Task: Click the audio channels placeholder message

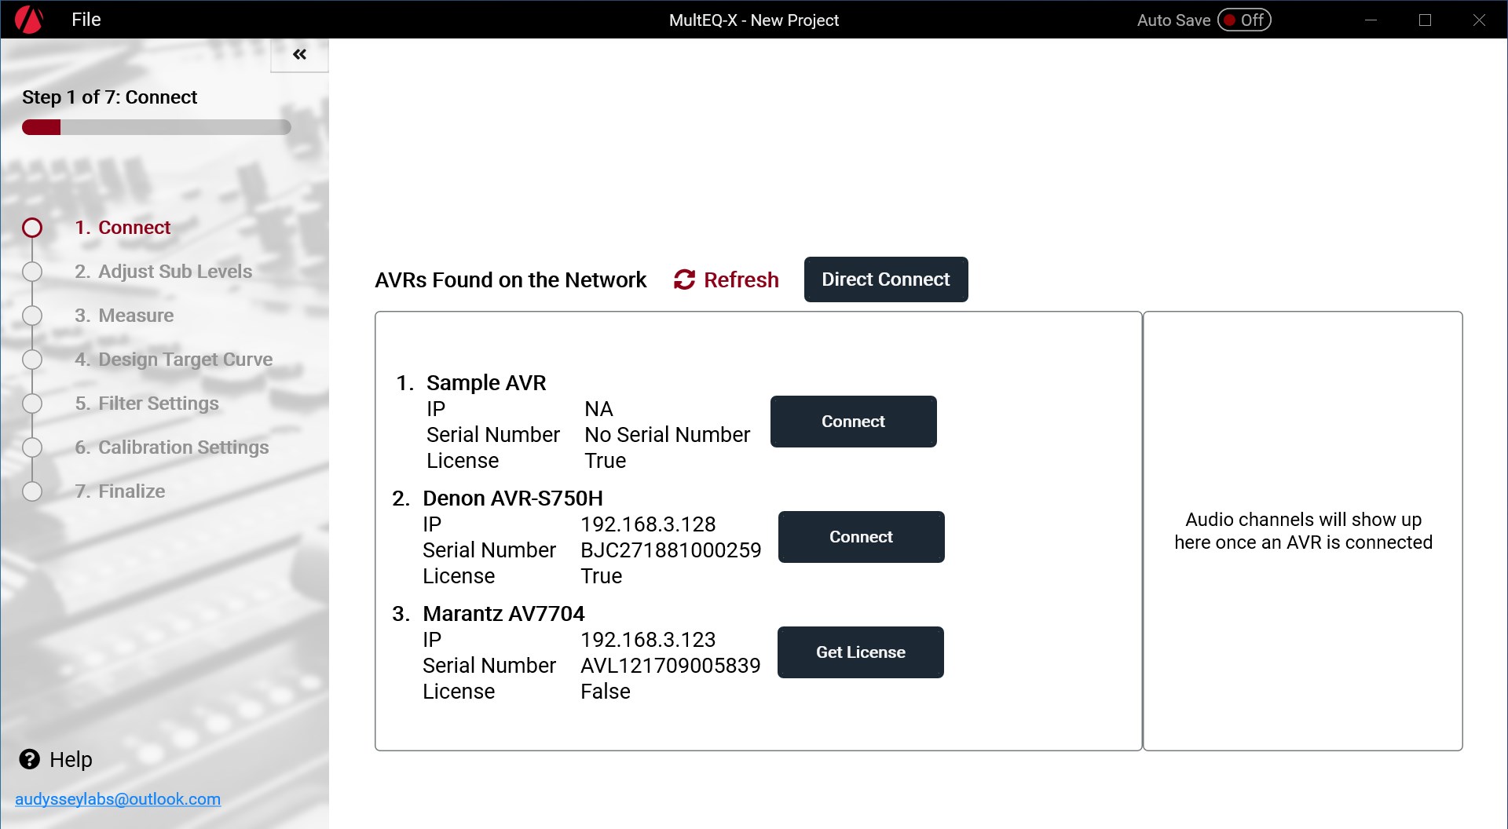Action: coord(1303,531)
